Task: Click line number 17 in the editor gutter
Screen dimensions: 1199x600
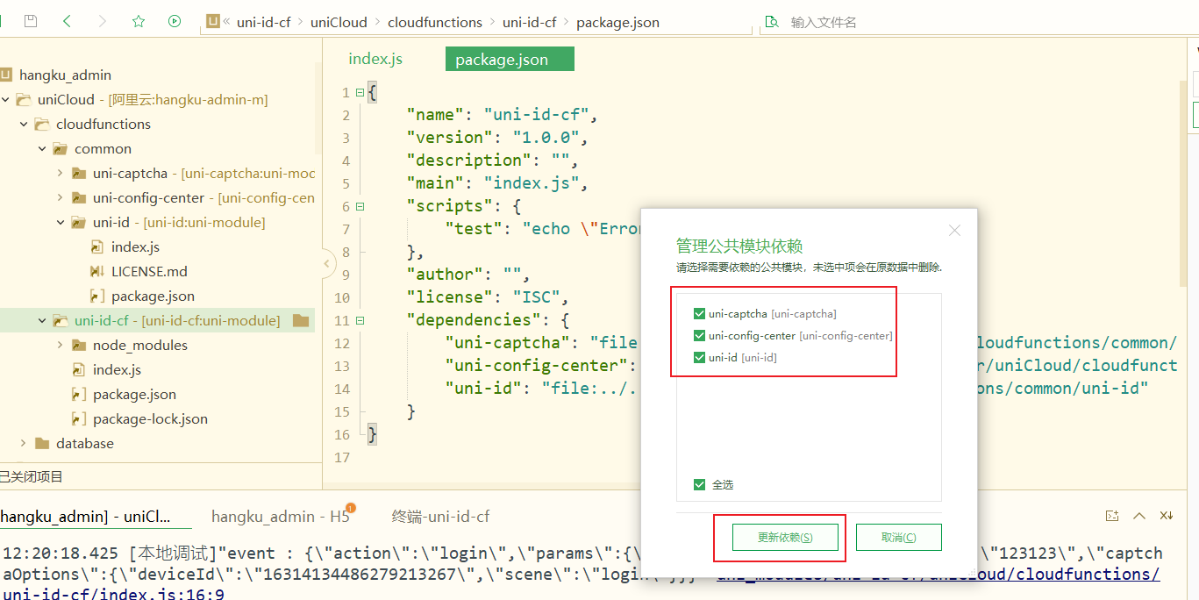Action: point(341,457)
